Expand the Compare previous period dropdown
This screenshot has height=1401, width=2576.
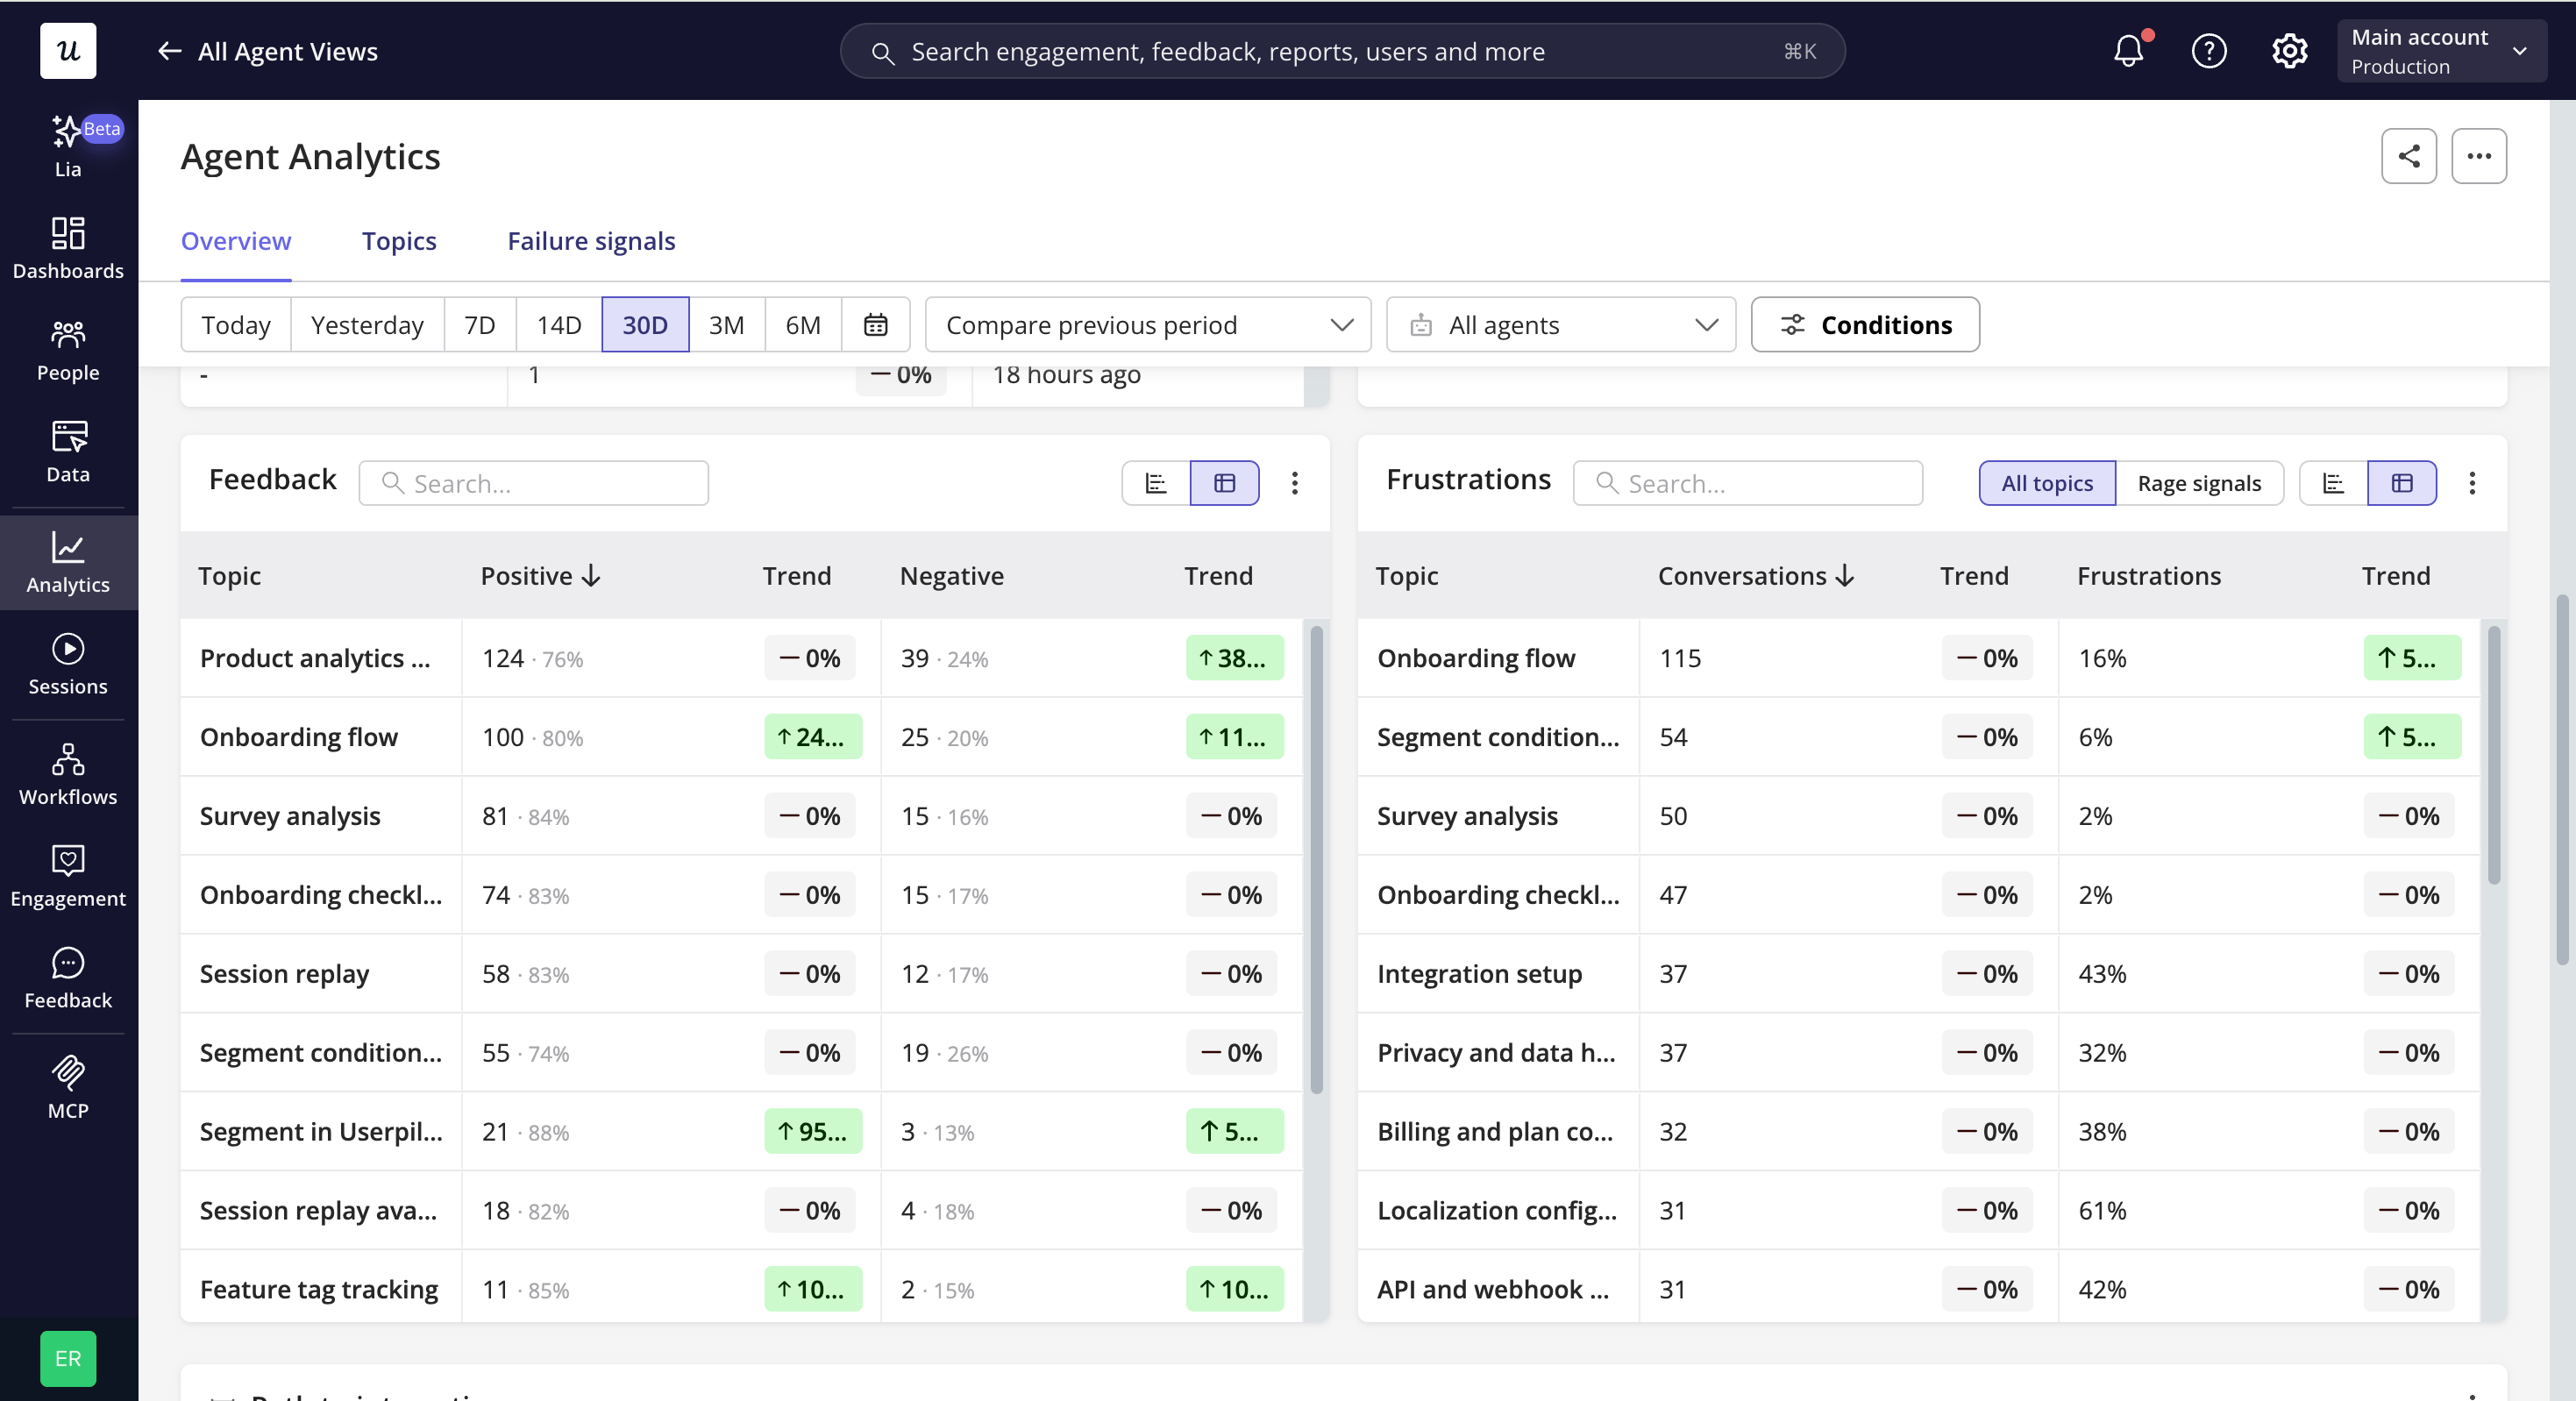tap(1148, 324)
